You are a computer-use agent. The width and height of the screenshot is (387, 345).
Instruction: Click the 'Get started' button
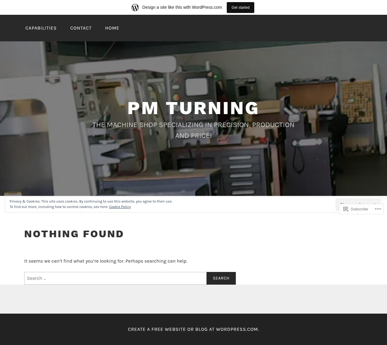click(240, 7)
